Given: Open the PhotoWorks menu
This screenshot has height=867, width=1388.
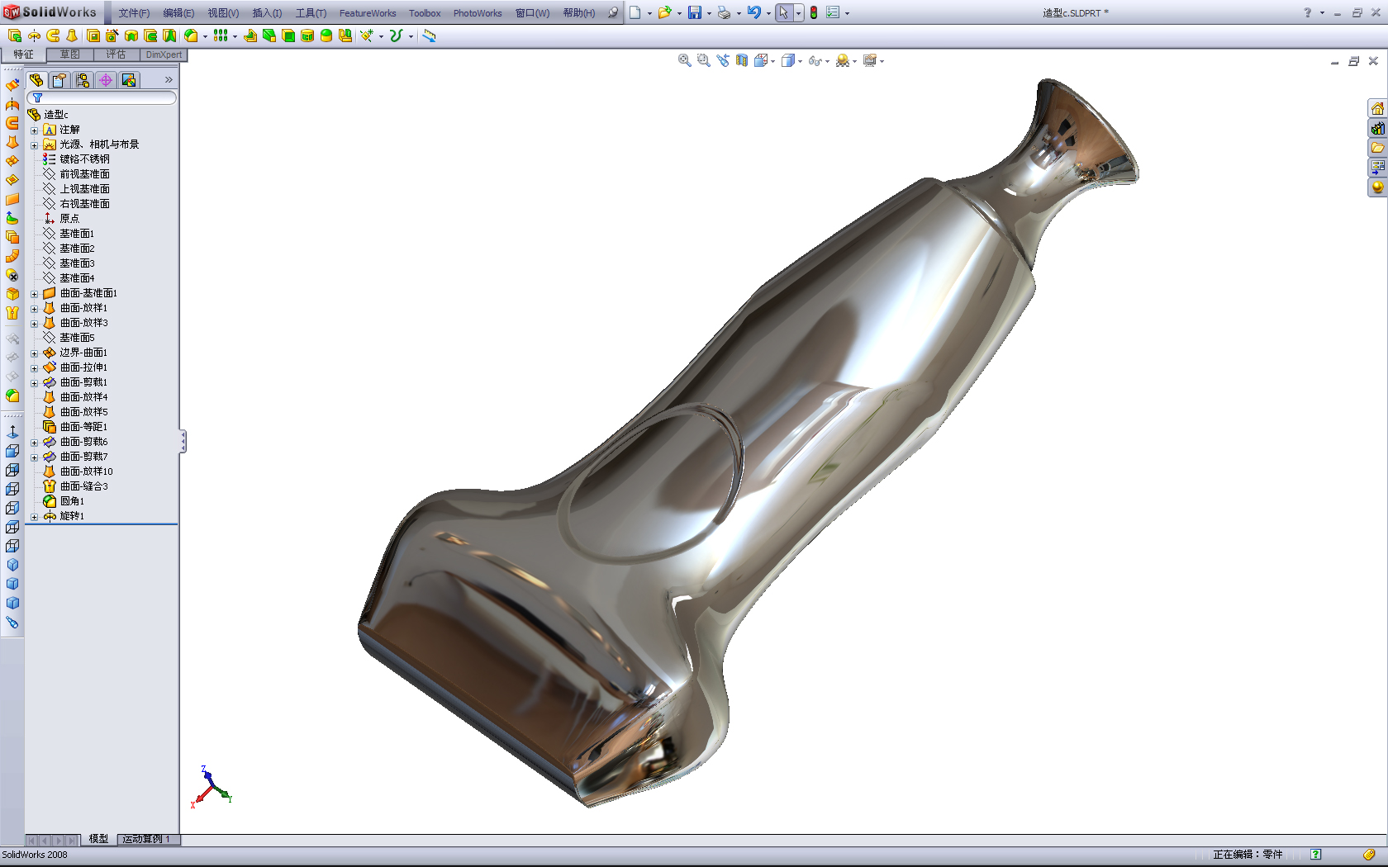Looking at the screenshot, I should 478,13.
